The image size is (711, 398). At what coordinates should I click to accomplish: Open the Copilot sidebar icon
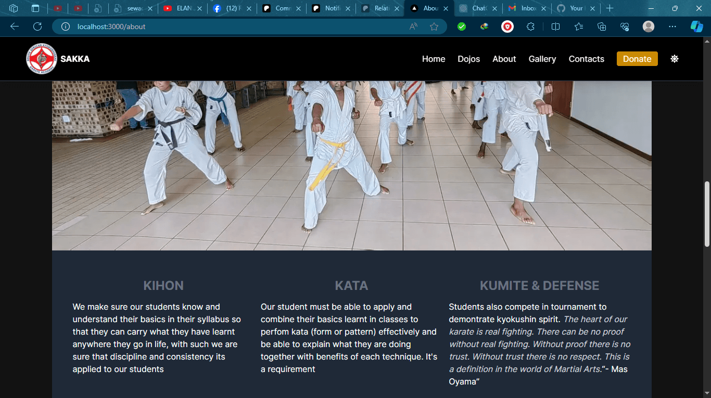(x=696, y=26)
